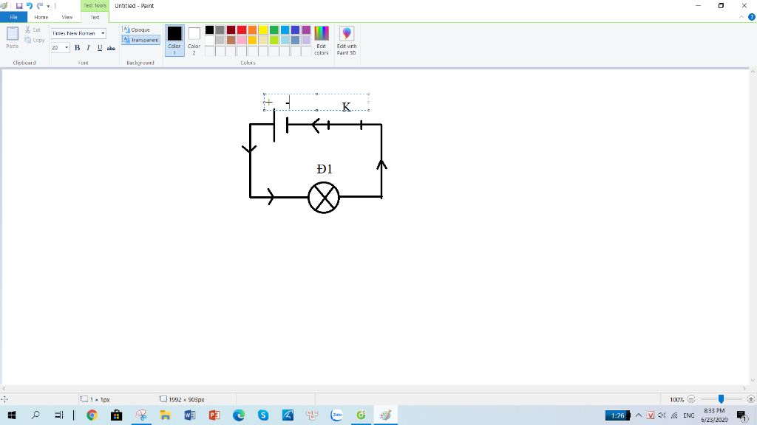Viewport: 757px width, 425px height.
Task: Pick the black color swatch
Action: (x=209, y=30)
